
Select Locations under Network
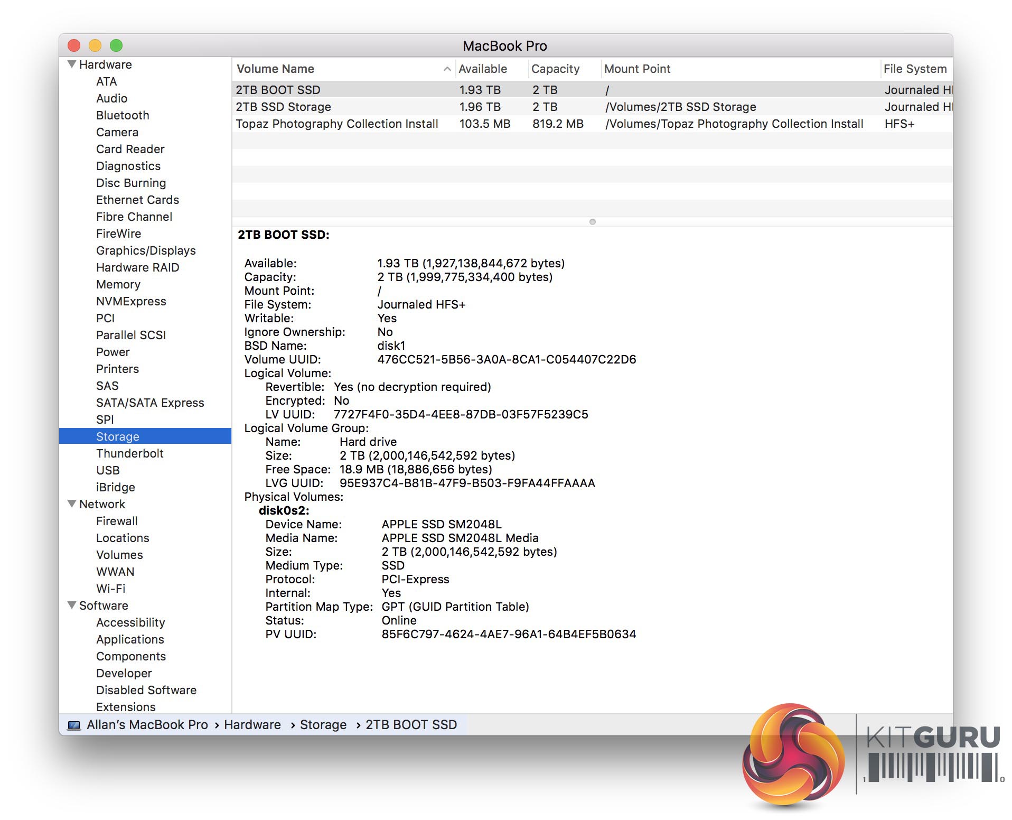[x=123, y=538]
